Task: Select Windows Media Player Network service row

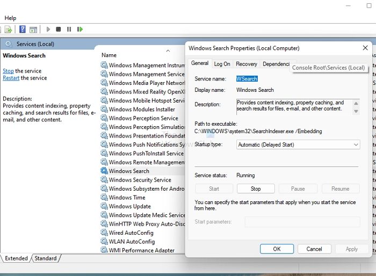Action: coord(143,83)
